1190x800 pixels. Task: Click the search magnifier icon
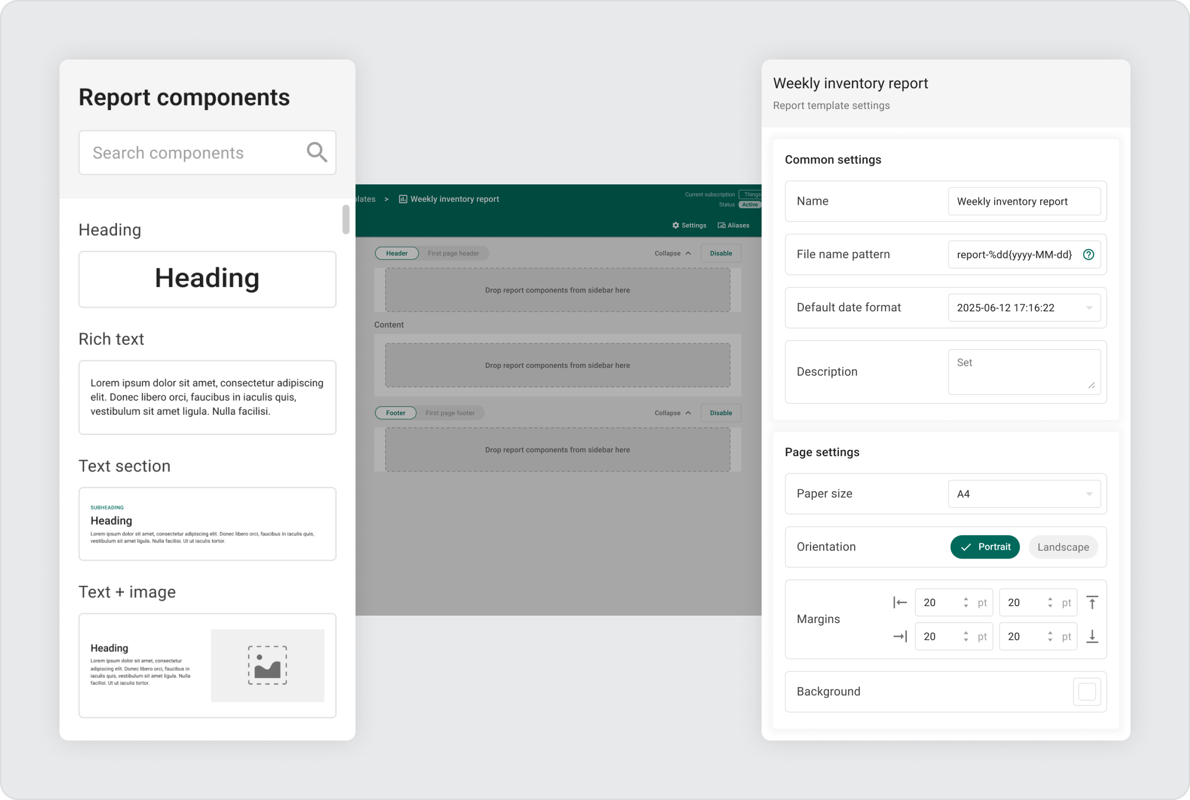(x=316, y=152)
